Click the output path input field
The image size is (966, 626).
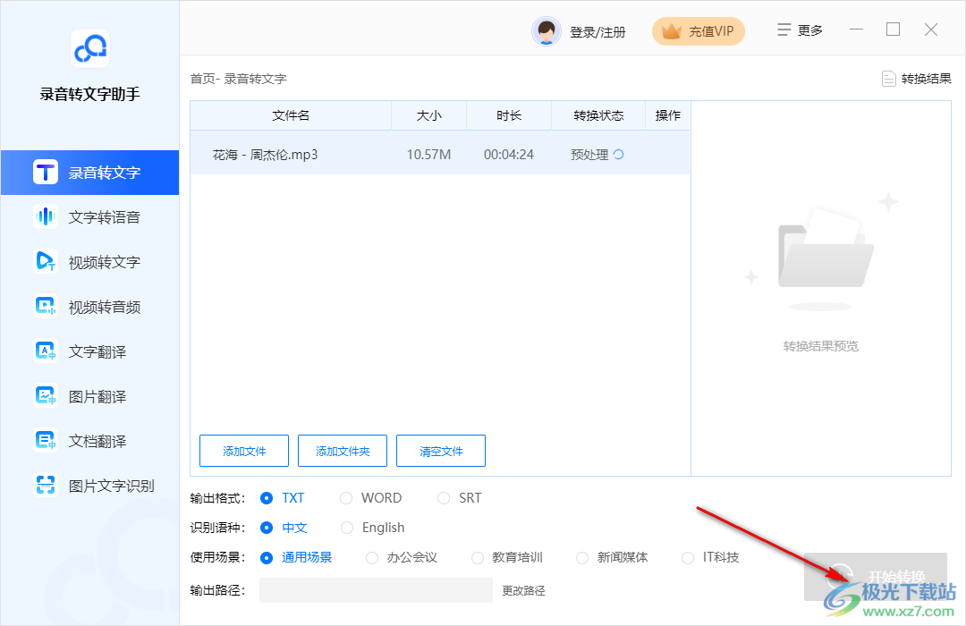(376, 590)
